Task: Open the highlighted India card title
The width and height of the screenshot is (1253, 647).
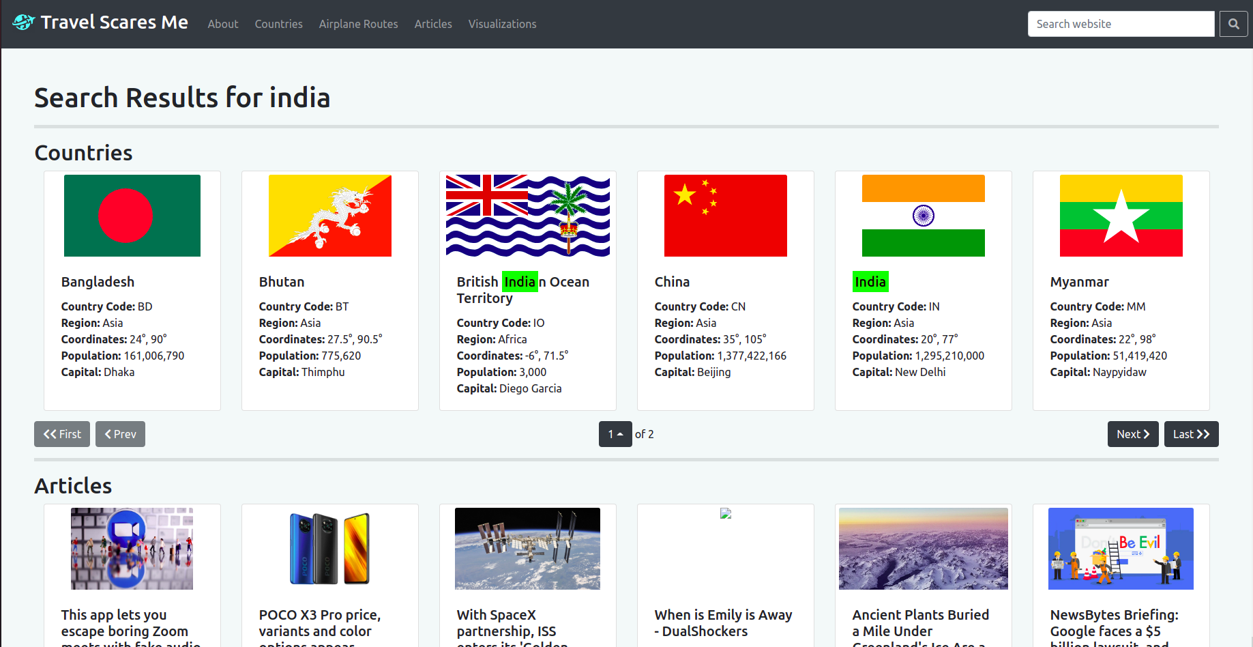Action: pyautogui.click(x=870, y=282)
